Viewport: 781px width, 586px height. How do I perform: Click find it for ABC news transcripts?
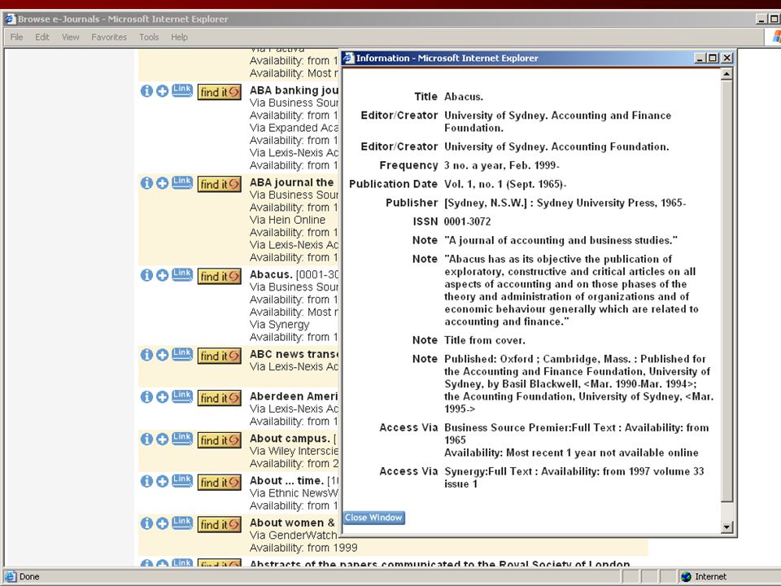tap(220, 356)
